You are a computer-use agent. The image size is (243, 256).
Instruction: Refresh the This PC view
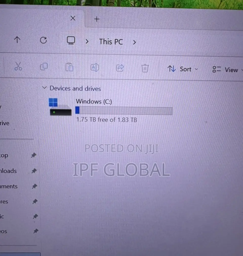[43, 40]
